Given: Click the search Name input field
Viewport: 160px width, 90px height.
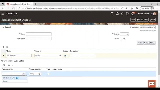Looking at the screenshot, I should [39, 34].
